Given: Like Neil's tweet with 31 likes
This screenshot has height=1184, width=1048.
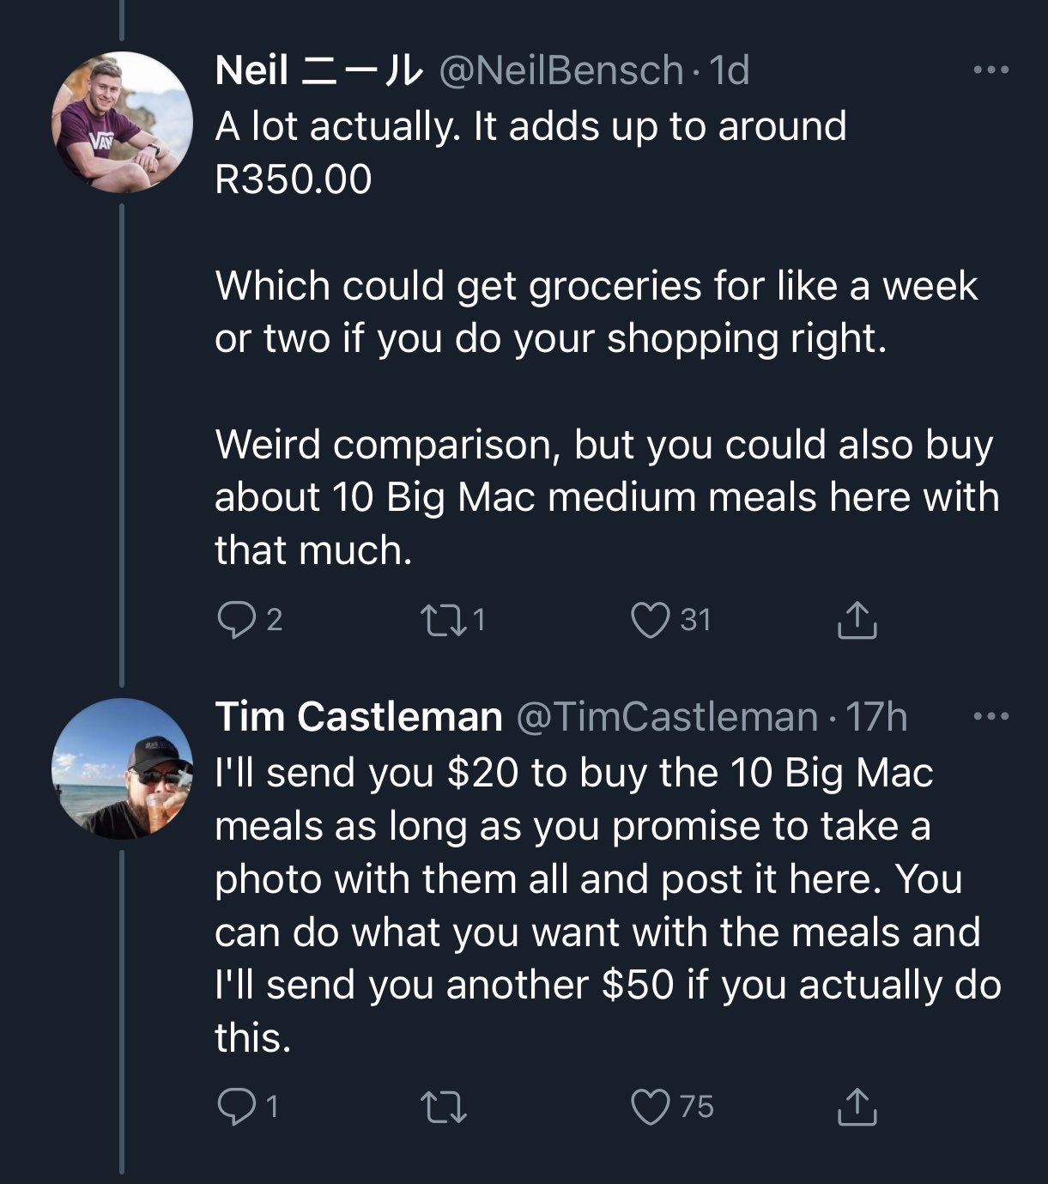Looking at the screenshot, I should (x=650, y=620).
